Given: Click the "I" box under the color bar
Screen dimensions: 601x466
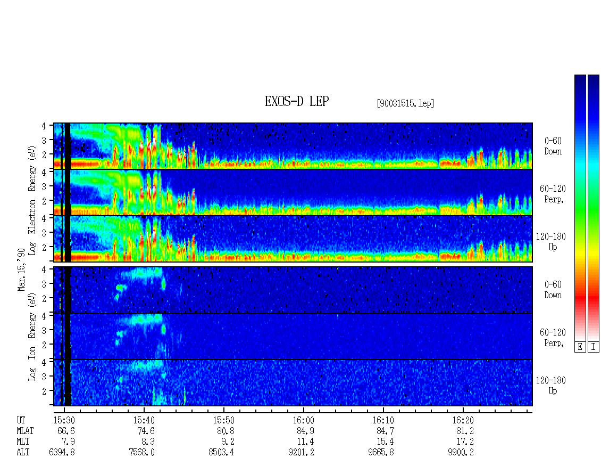Looking at the screenshot, I should 594,347.
